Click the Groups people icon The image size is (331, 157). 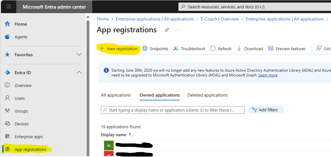[x=7, y=111]
